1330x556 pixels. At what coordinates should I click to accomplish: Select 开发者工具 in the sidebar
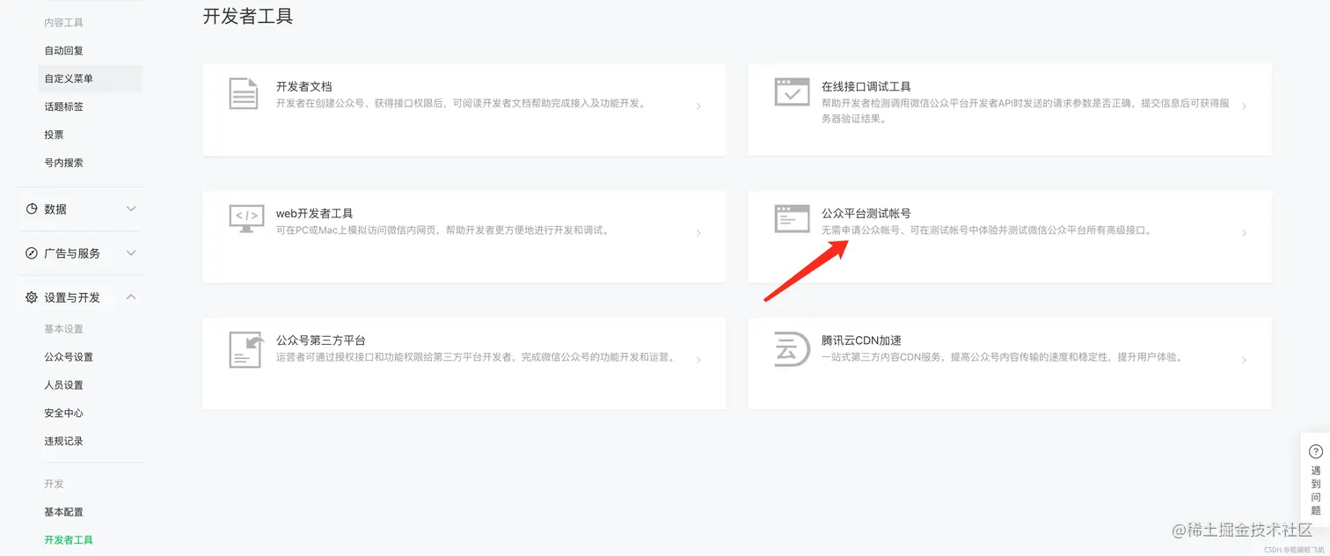pos(69,540)
